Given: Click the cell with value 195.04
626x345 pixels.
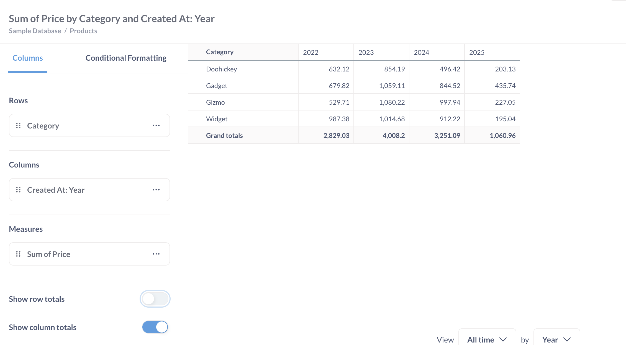Looking at the screenshot, I should pyautogui.click(x=492, y=119).
